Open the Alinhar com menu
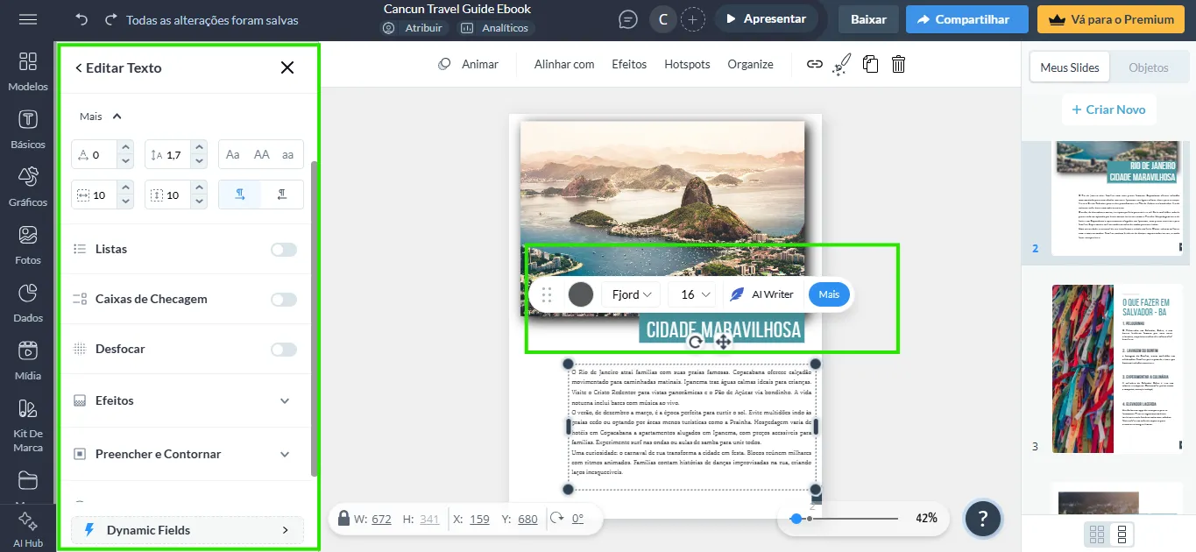Screen dimensions: 1196x552 tap(564, 64)
